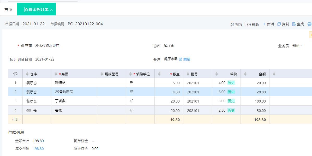Screen dimensions: 312x156
Task: Click the edit pencil icon beside 餐厅水果
Action: [x=181, y=59]
